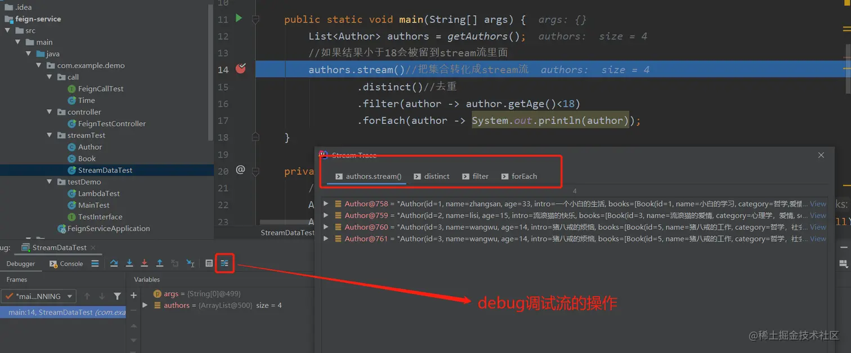Click the next frame down arrow
Screen dimensions: 851x353
pos(102,296)
